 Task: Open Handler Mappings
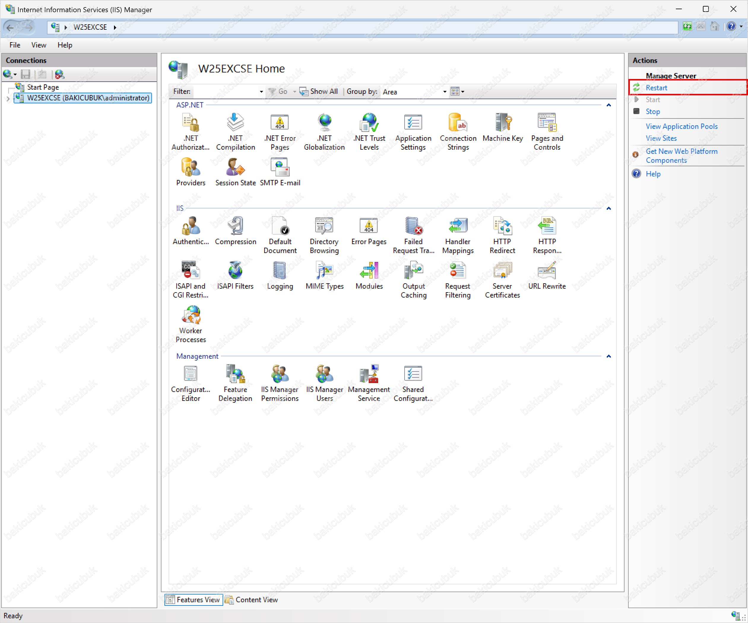(x=458, y=235)
